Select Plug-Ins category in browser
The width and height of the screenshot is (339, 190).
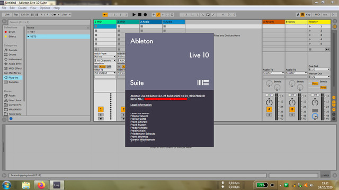coord(13,78)
